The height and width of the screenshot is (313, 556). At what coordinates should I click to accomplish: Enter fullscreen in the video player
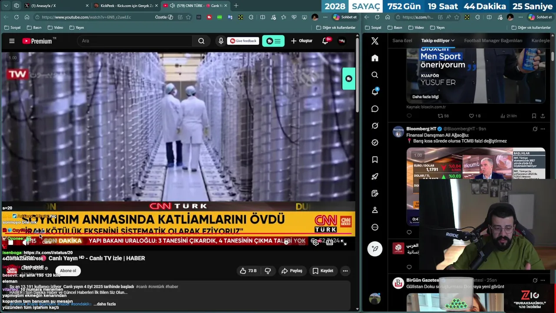pos(344,243)
